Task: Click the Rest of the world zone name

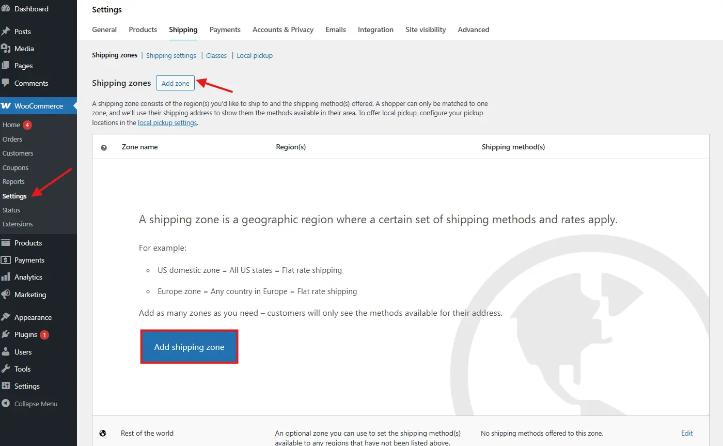Action: click(147, 433)
